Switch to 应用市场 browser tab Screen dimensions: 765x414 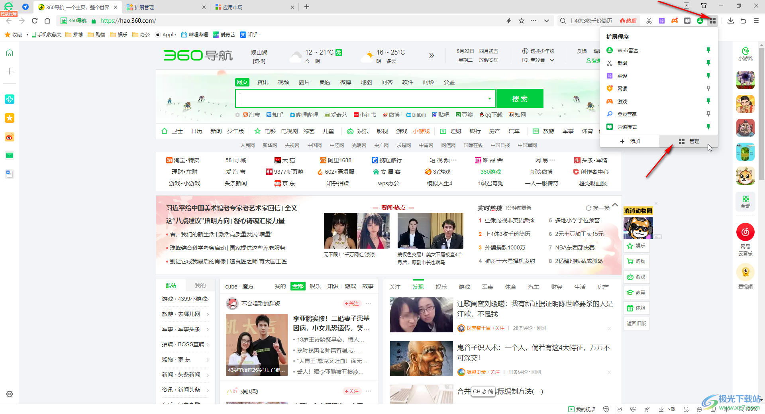pyautogui.click(x=255, y=7)
